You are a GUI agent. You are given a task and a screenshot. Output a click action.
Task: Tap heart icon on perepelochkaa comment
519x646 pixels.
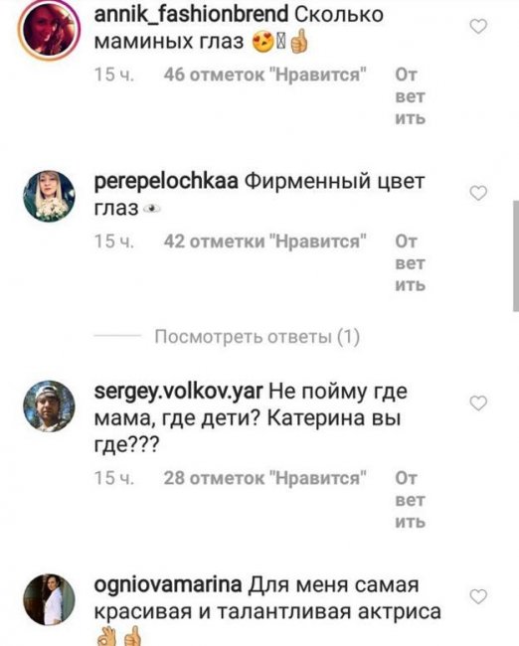[478, 193]
